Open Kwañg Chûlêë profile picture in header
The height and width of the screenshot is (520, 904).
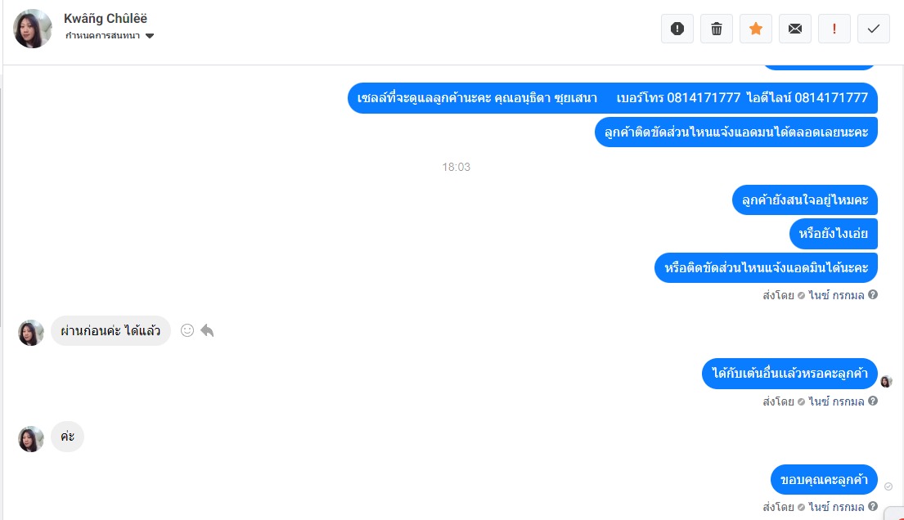pos(32,29)
